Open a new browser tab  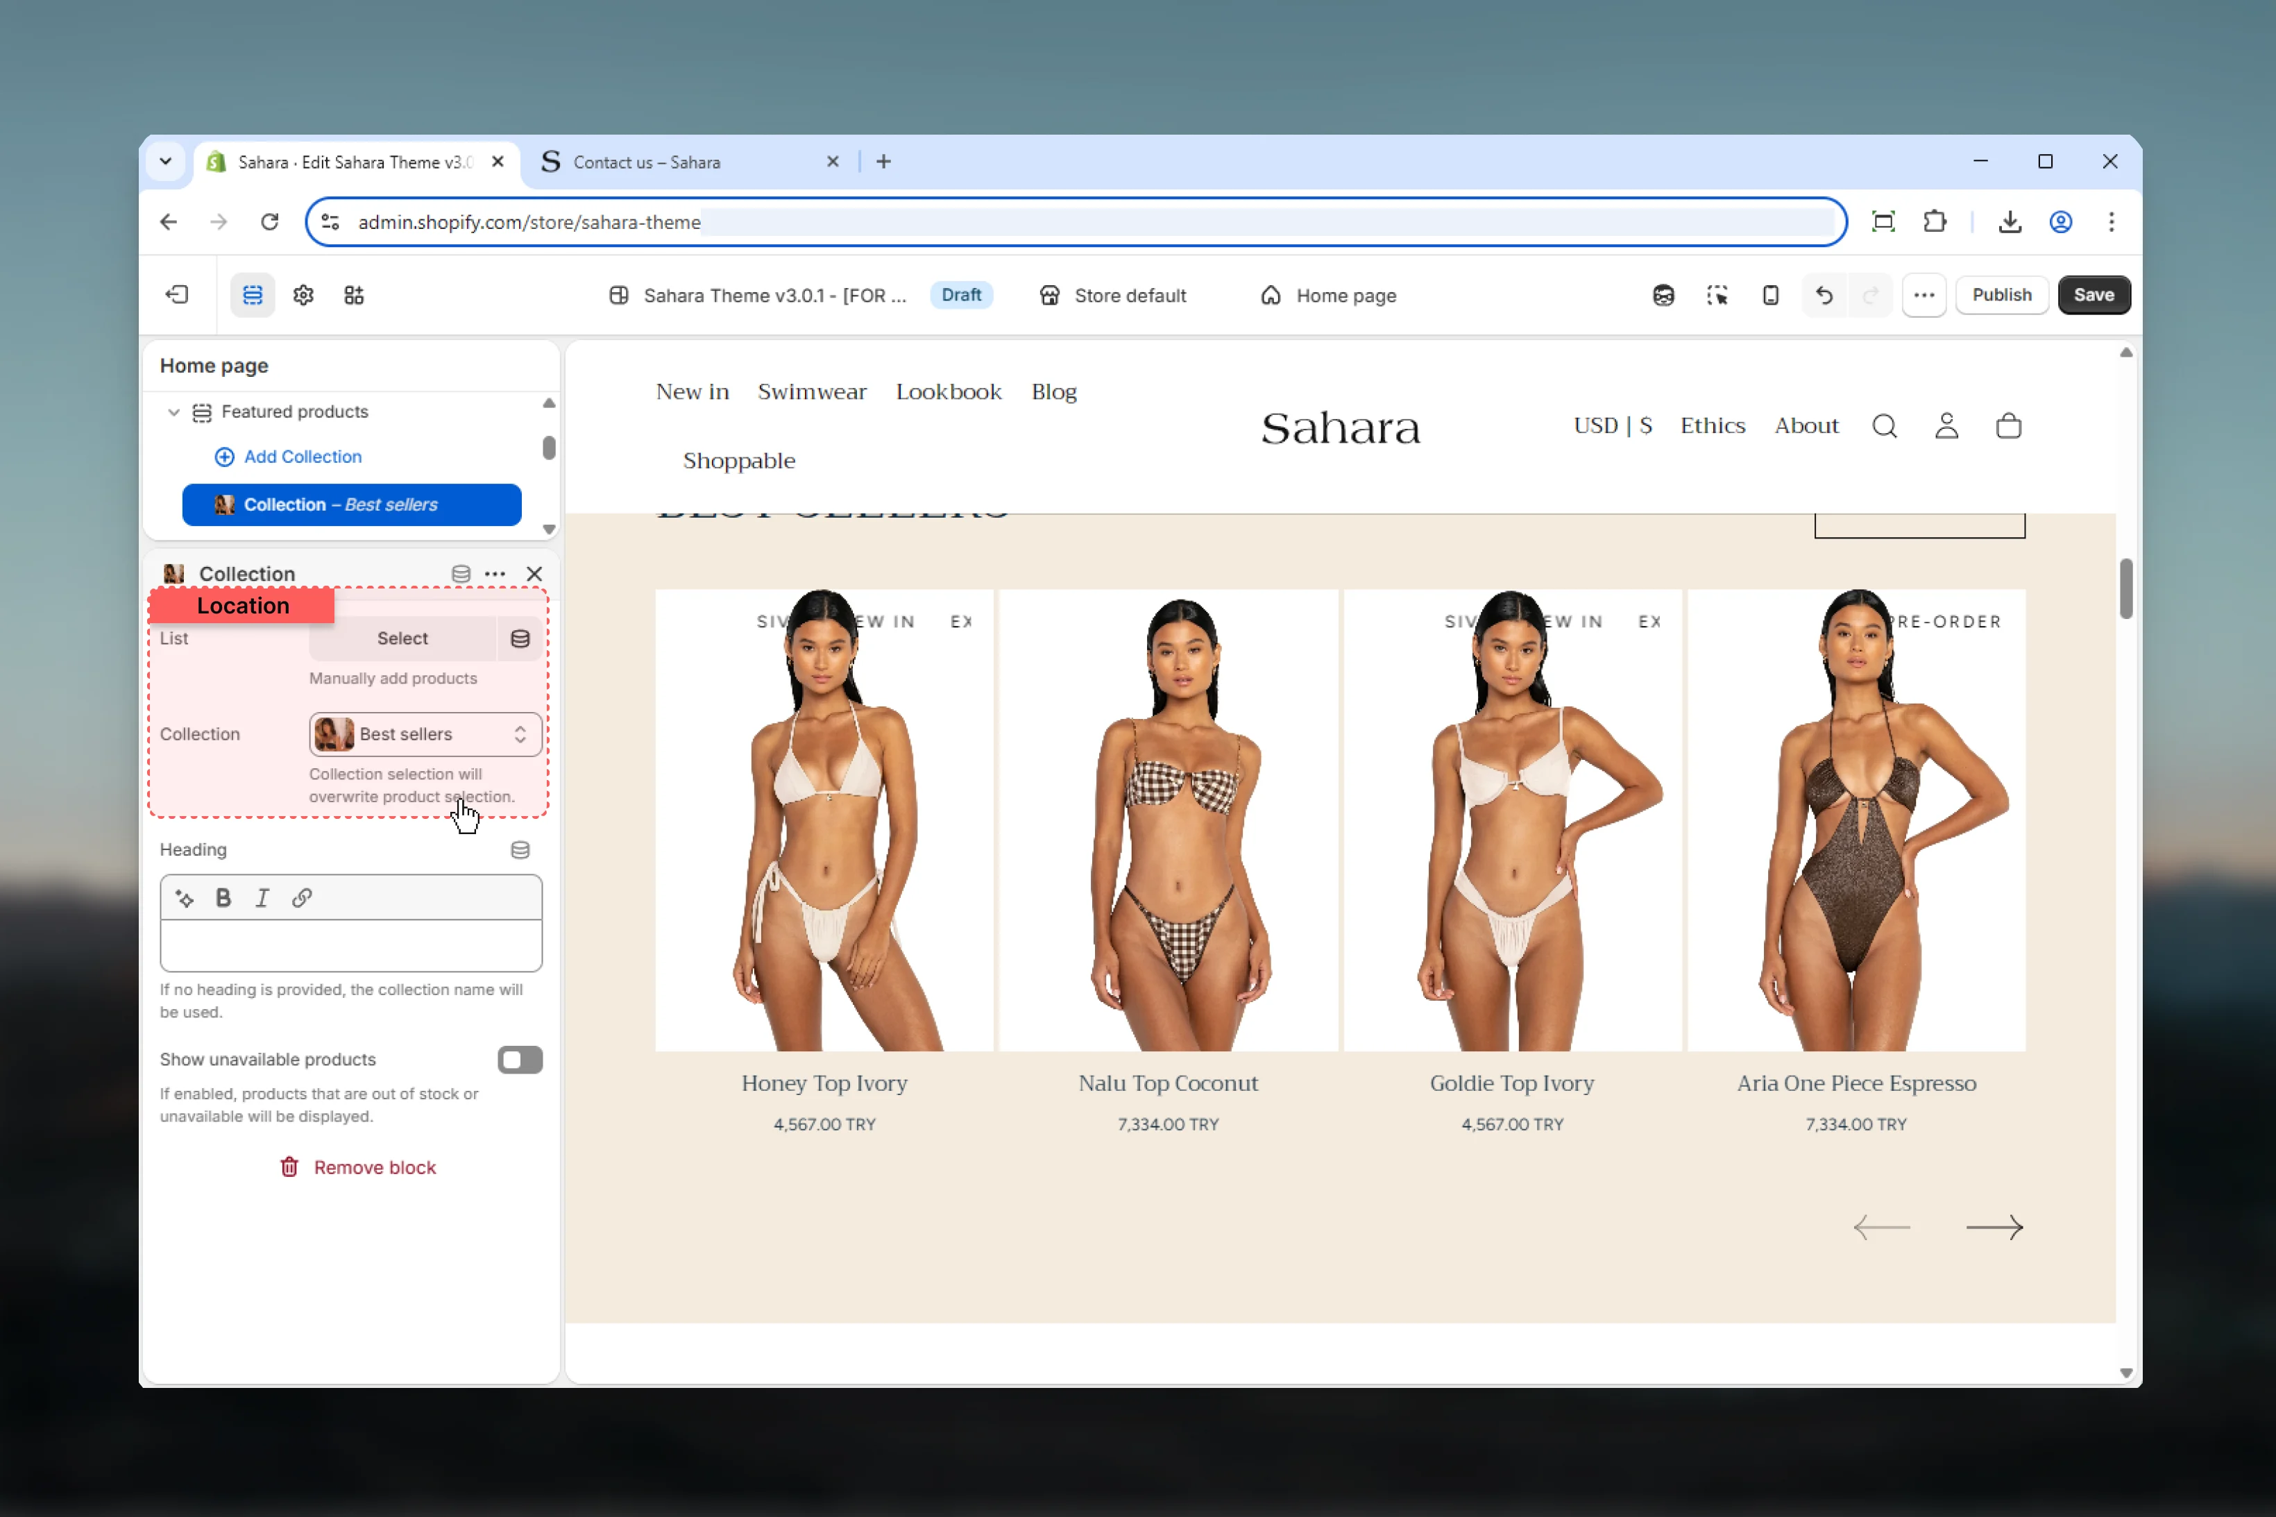(883, 162)
